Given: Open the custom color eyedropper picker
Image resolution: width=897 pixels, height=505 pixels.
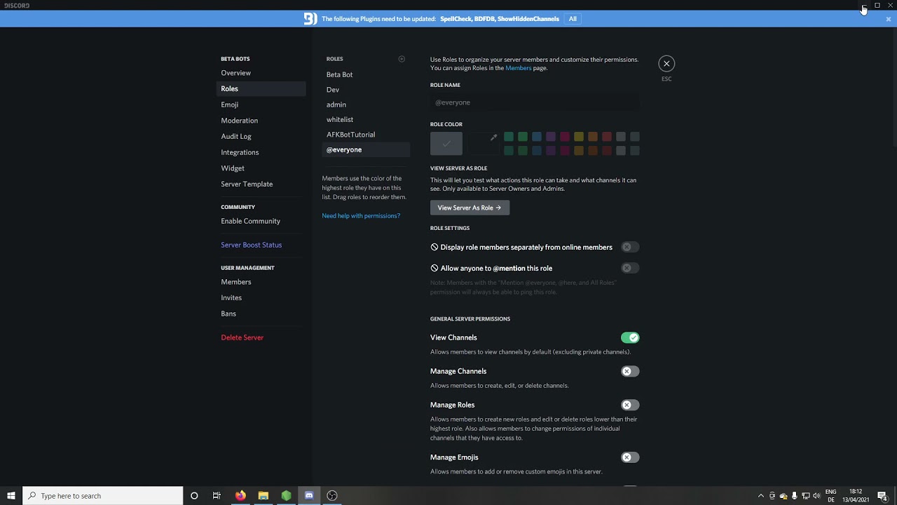Looking at the screenshot, I should point(484,143).
